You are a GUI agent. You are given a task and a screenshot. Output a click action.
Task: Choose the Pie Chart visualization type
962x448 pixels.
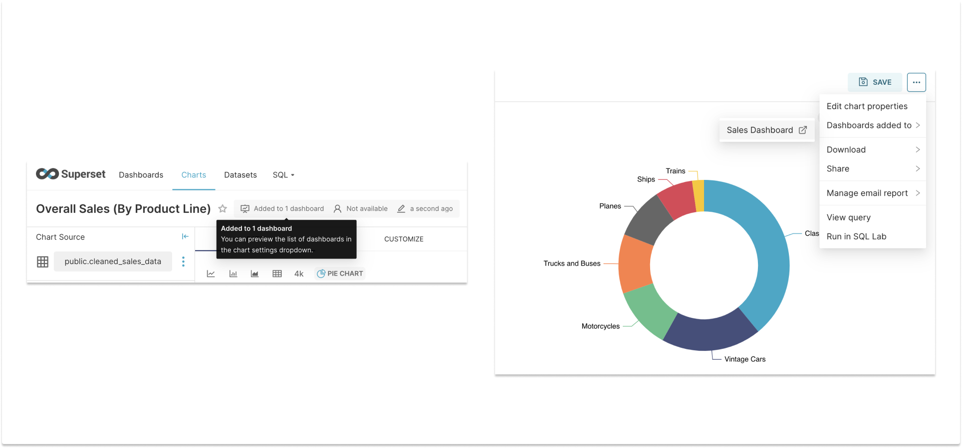[x=340, y=274]
